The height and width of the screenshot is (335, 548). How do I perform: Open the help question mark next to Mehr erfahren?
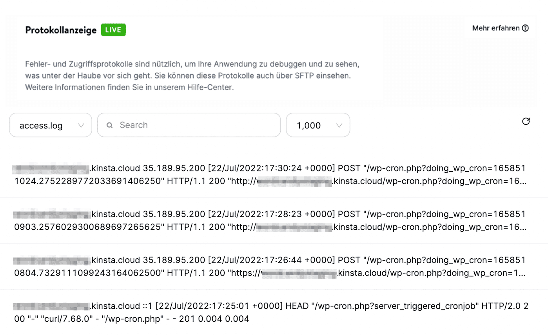coord(526,28)
